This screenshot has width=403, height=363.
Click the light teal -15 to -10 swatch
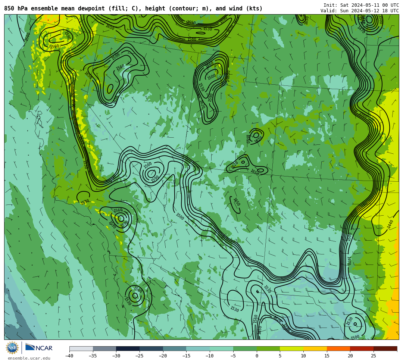[x=198, y=348]
